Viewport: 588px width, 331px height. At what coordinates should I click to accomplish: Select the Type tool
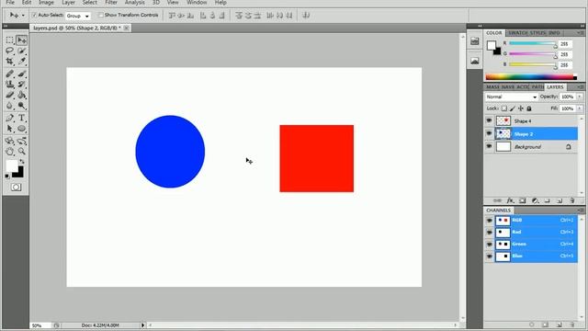[x=21, y=118]
